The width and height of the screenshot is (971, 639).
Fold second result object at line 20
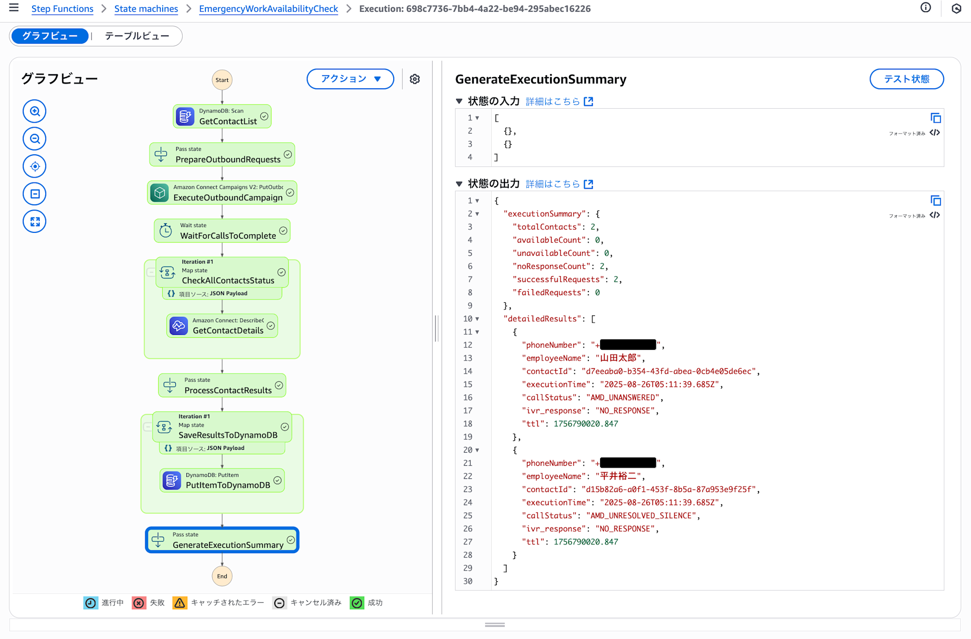click(x=477, y=450)
